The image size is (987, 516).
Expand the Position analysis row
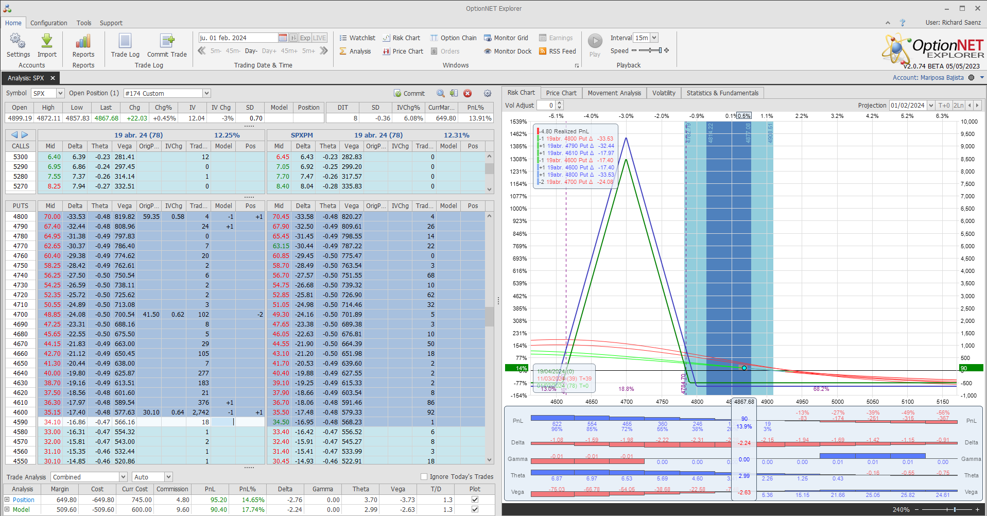pyautogui.click(x=7, y=500)
